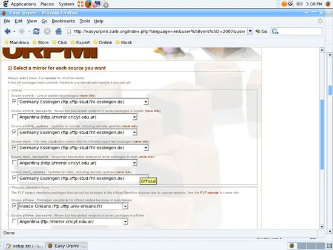Open the Bookmarks menu
Image resolution: width=333 pixels, height=250 pixels.
coord(64,21)
